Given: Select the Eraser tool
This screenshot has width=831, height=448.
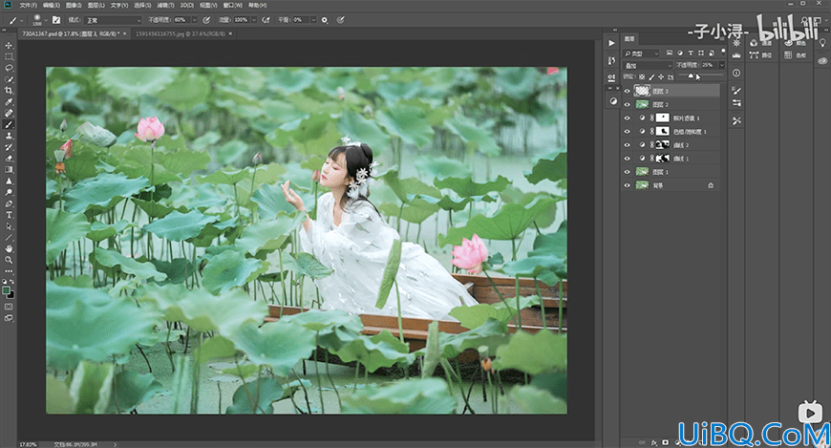Looking at the screenshot, I should pyautogui.click(x=9, y=159).
